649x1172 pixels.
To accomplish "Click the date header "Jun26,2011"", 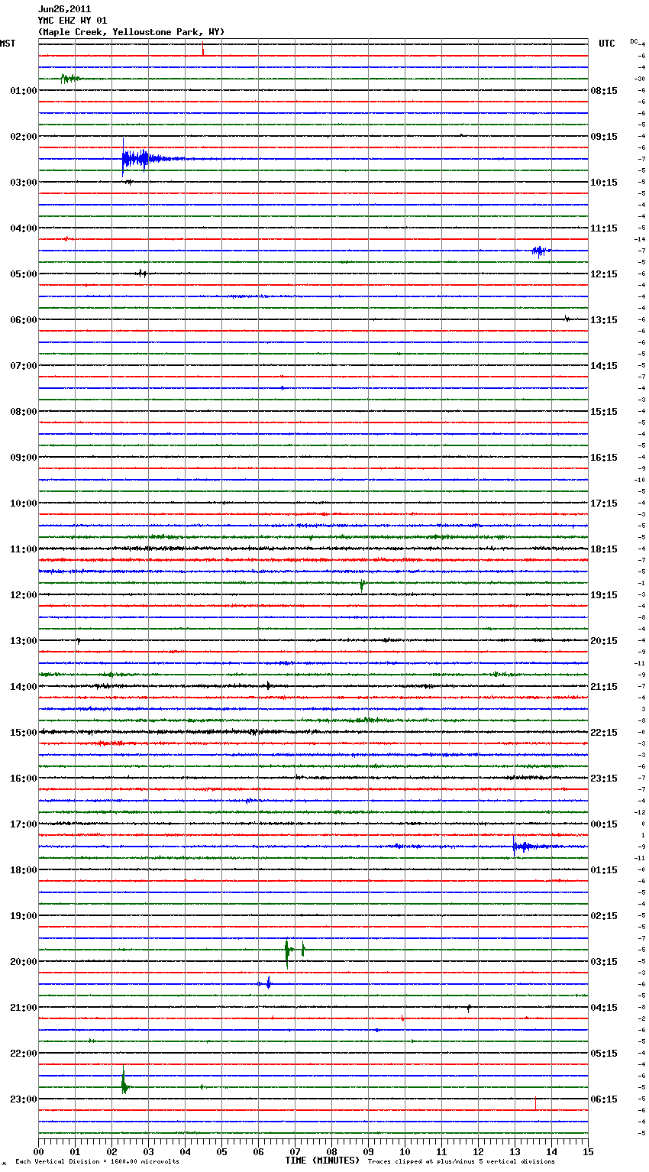I will click(x=64, y=9).
